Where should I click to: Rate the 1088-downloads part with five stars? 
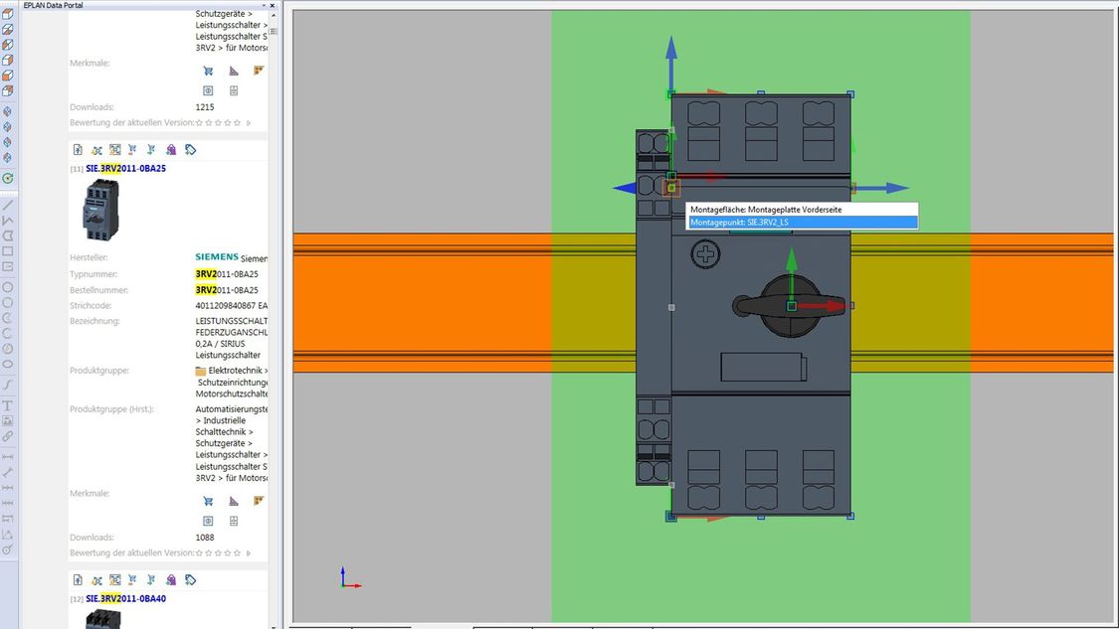pos(238,552)
